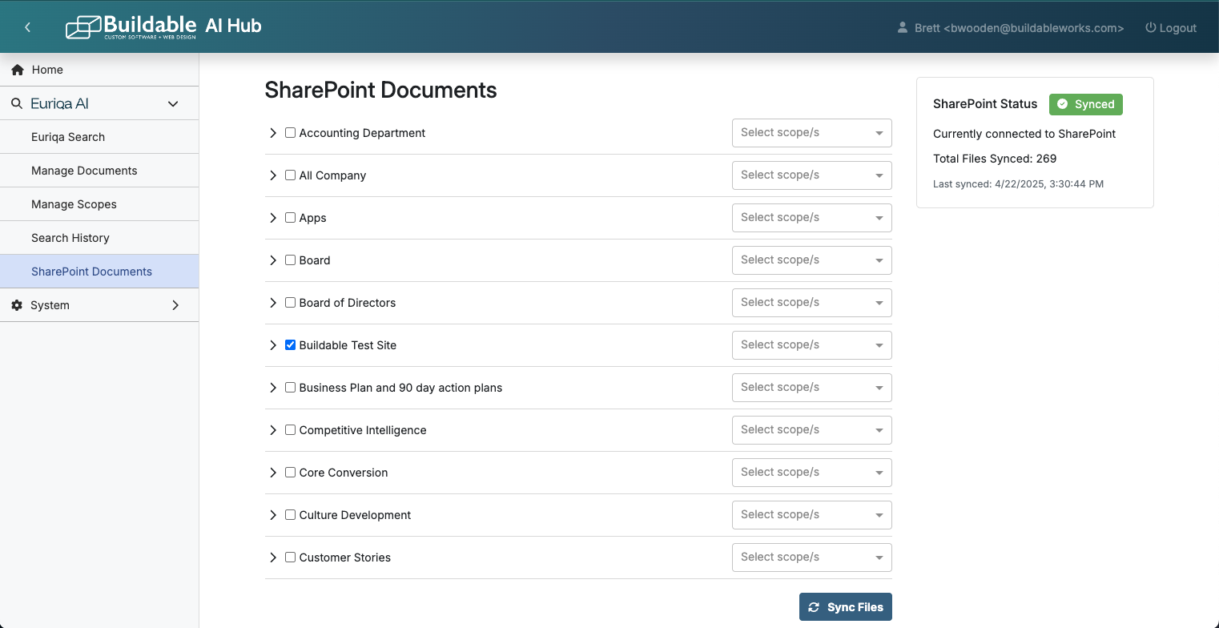This screenshot has width=1219, height=628.
Task: Click the Sync Files button
Action: pyautogui.click(x=846, y=607)
